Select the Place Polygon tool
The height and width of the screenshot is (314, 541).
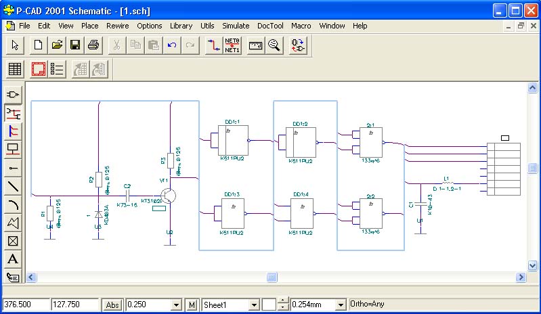13,223
